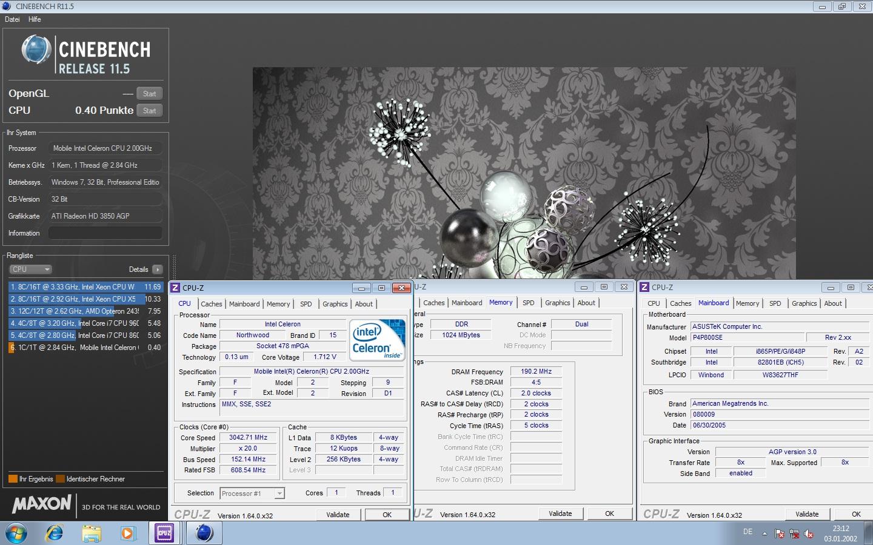Open Mainboard tab in left CPU-Z window

(244, 304)
